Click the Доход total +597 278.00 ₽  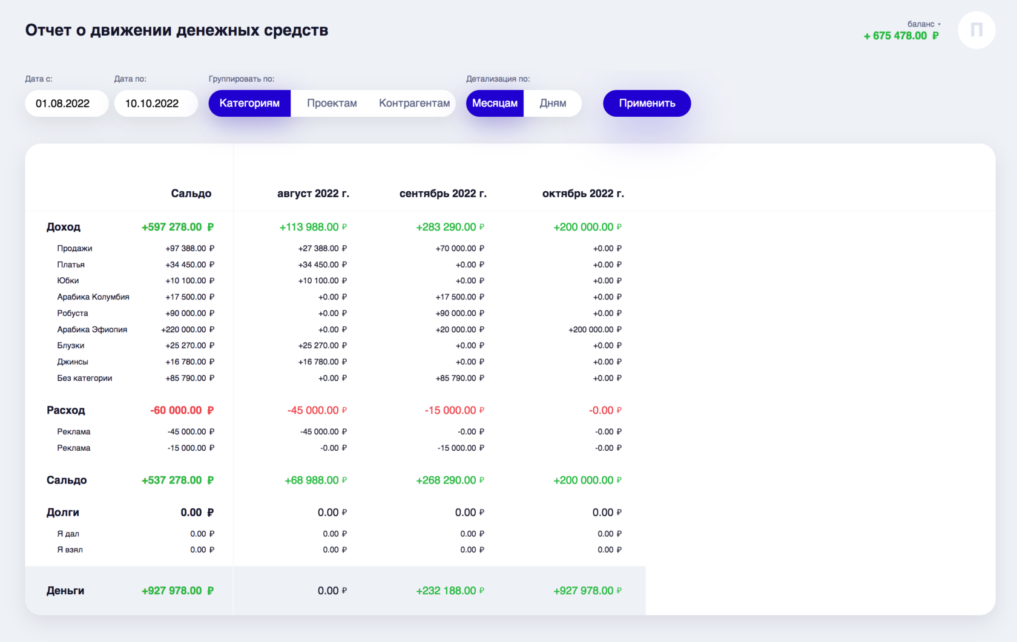click(178, 227)
